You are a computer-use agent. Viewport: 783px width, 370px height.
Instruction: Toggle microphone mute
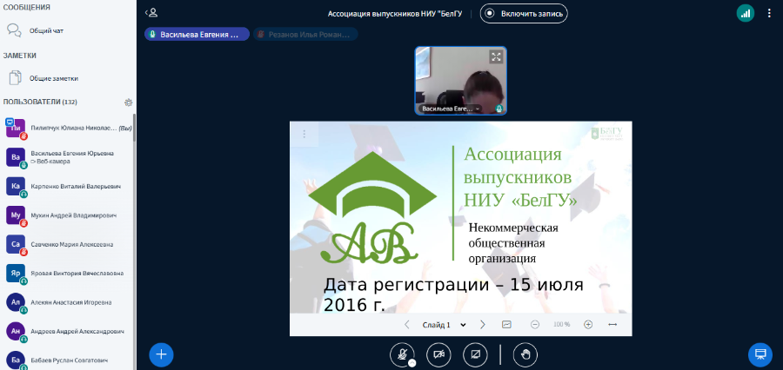pos(402,354)
